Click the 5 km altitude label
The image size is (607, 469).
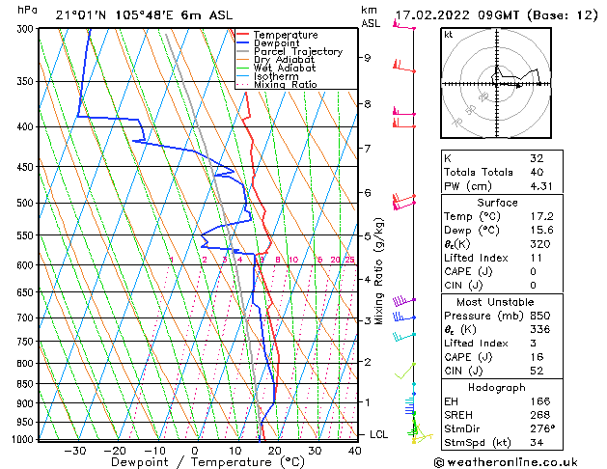367,236
